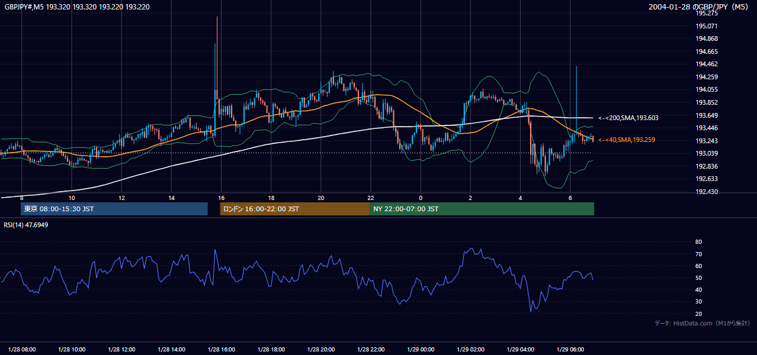
Task: Click hour marker 22 below the price chart
Action: point(371,198)
